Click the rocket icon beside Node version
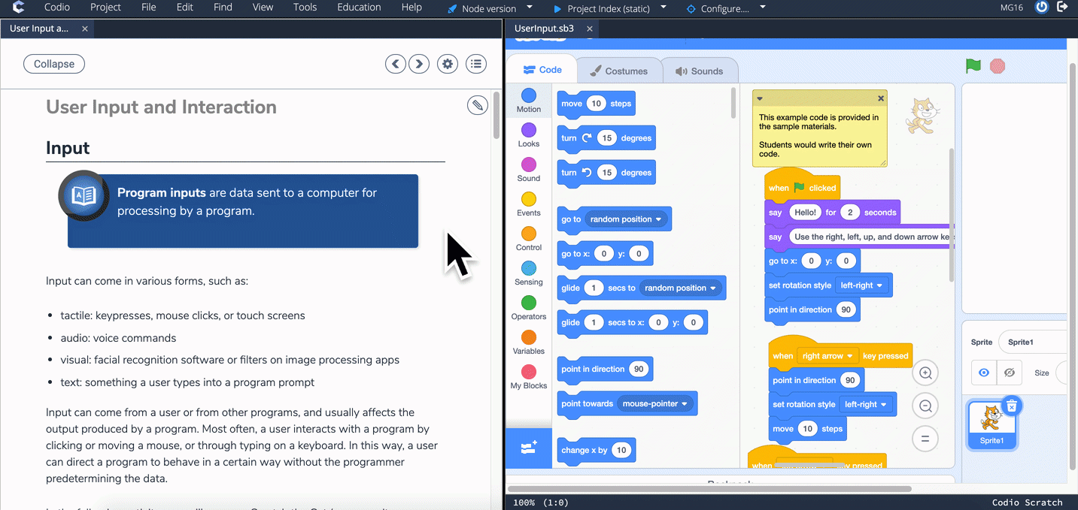 (x=452, y=9)
